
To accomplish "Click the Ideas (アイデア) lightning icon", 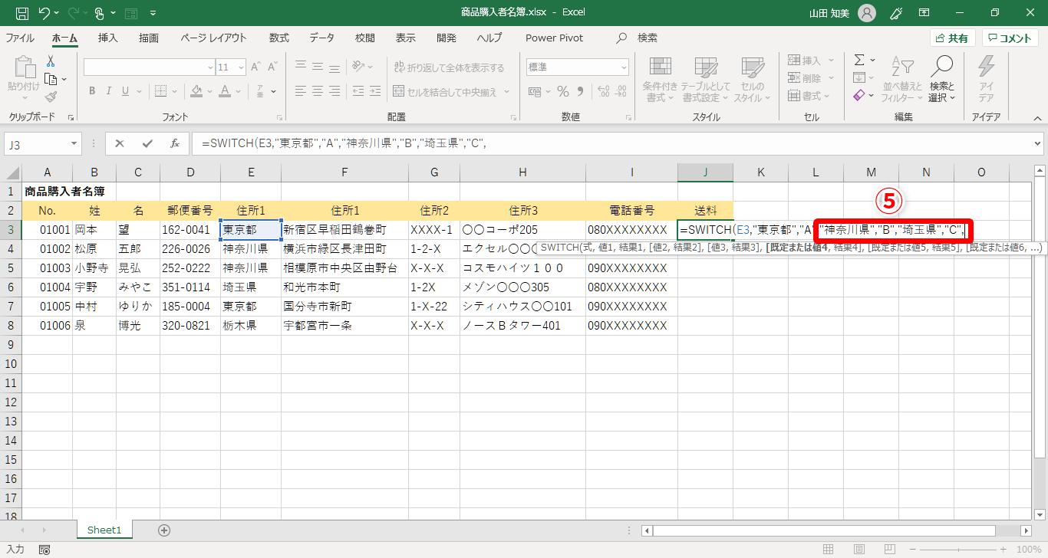I will (x=986, y=79).
